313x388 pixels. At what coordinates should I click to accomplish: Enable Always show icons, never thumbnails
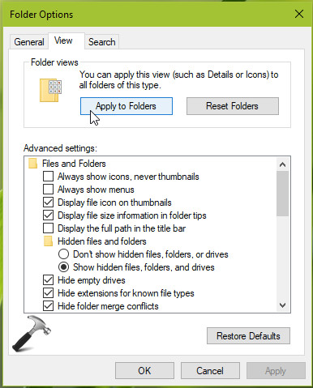pyautogui.click(x=48, y=177)
